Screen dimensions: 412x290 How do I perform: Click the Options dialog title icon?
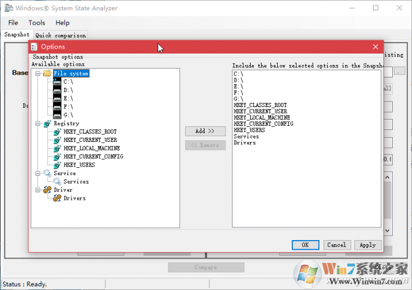pos(34,47)
